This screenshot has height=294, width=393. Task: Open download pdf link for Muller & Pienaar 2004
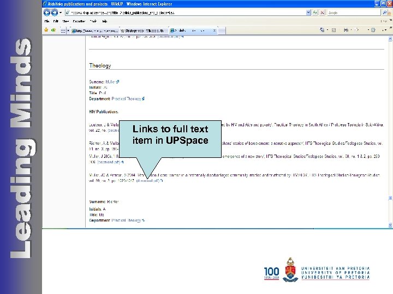150,181
